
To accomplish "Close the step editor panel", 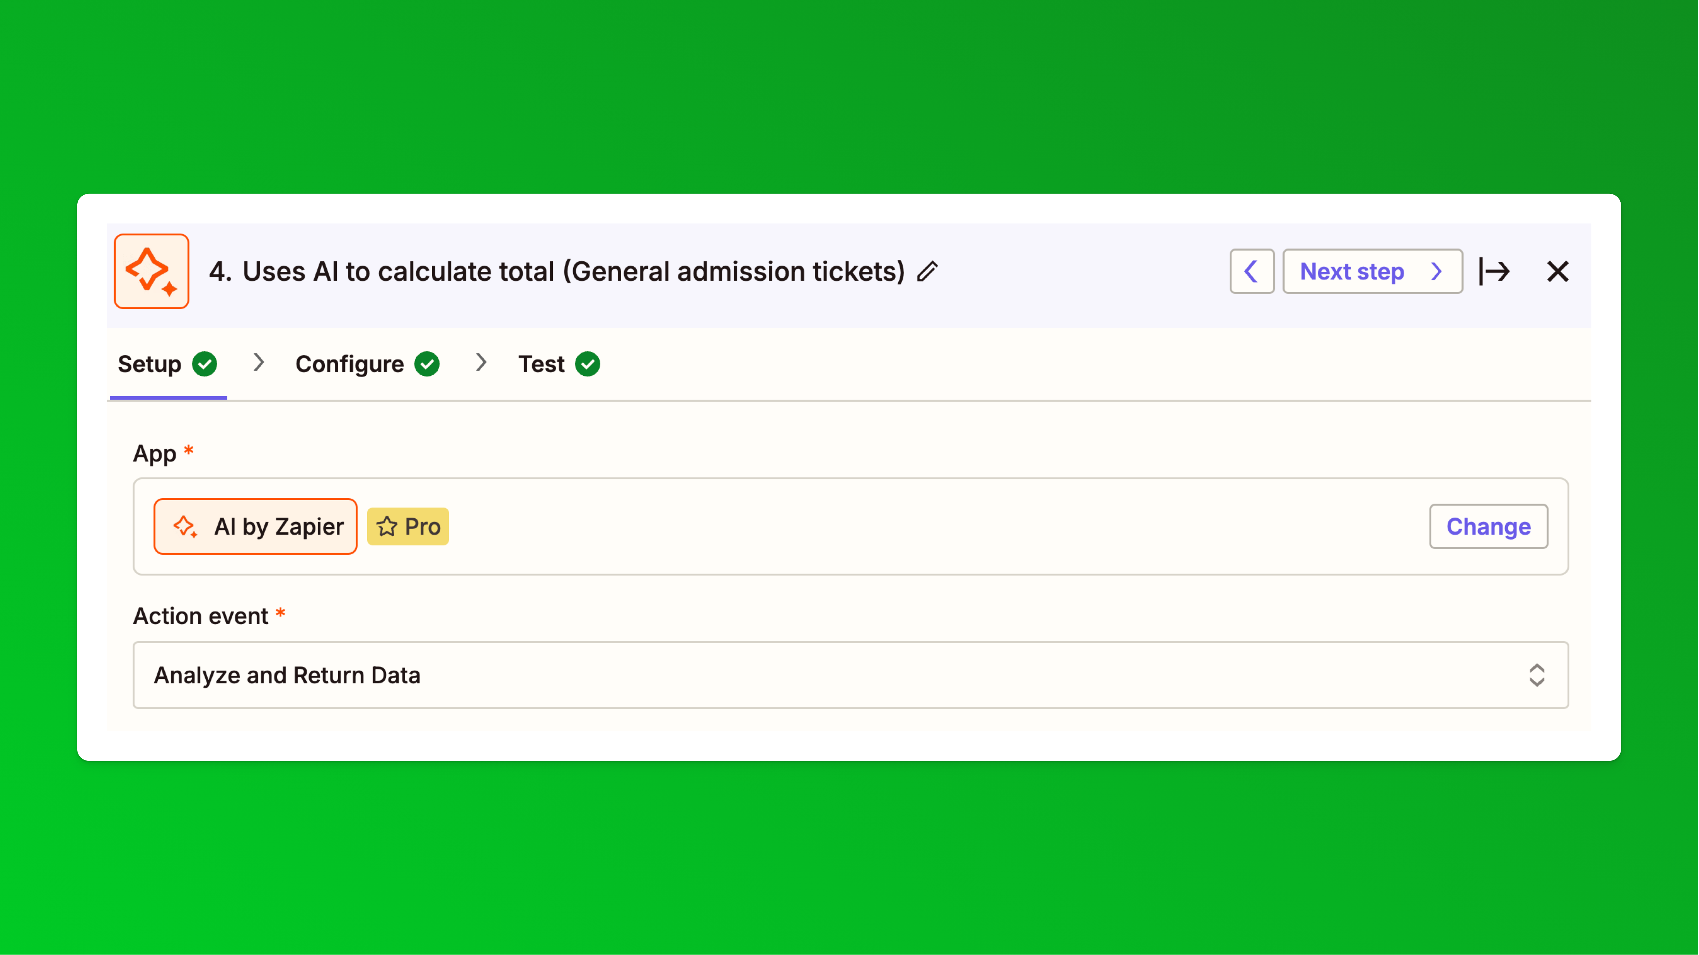I will tap(1558, 271).
